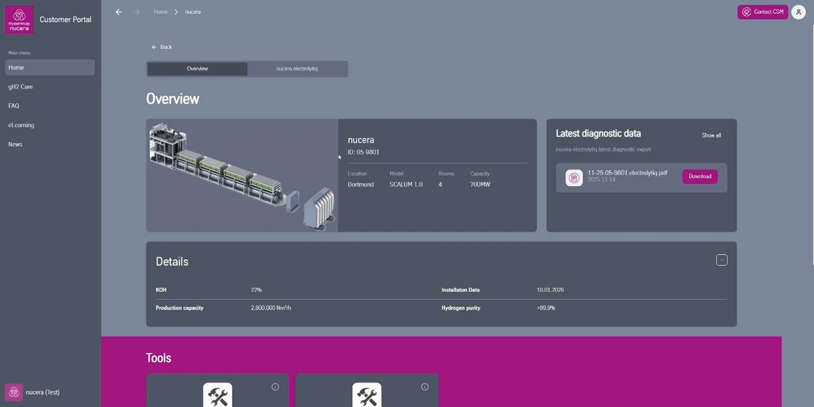The width and height of the screenshot is (814, 407).
Task: Click the Home breadcrumb
Action: click(x=161, y=12)
